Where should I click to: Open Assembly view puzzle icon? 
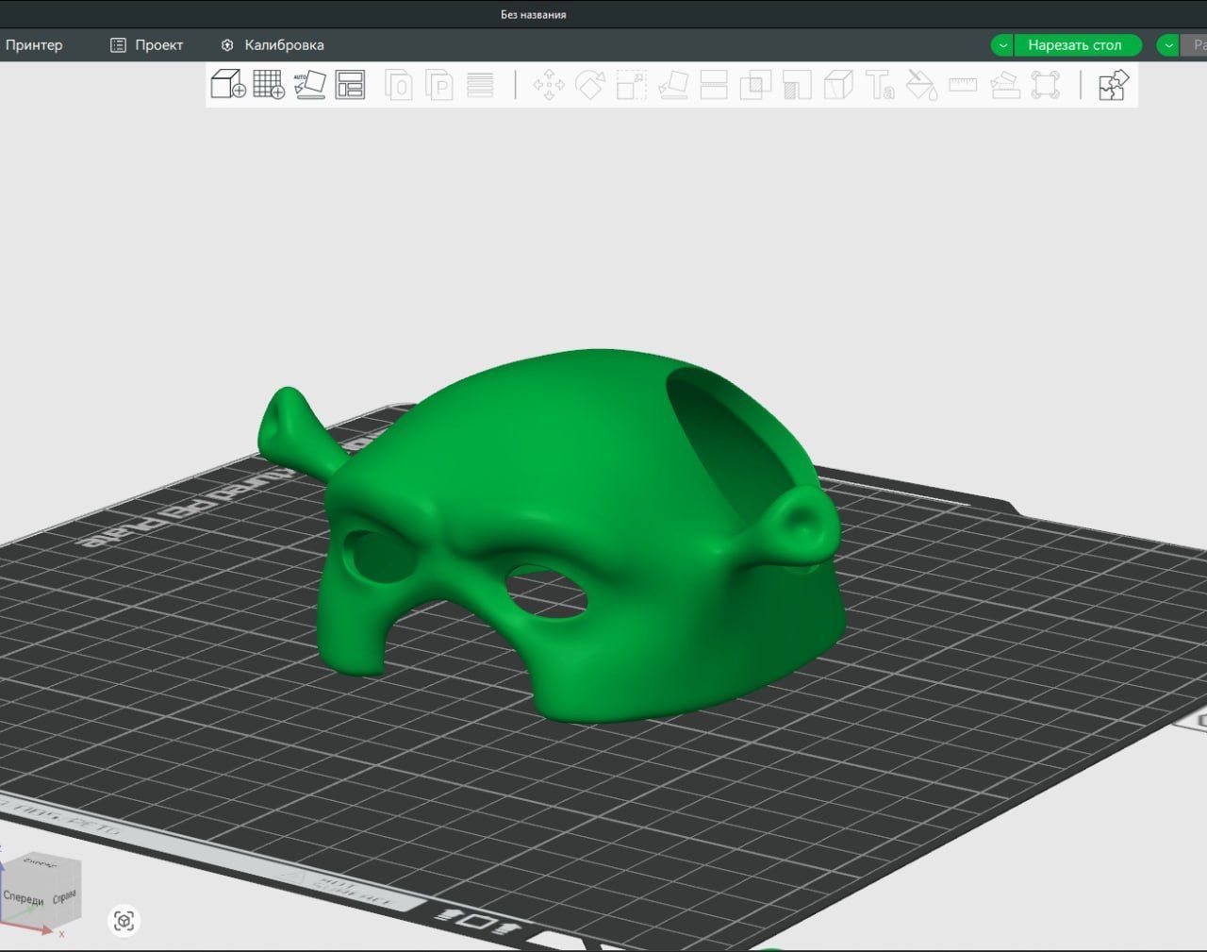click(1114, 85)
